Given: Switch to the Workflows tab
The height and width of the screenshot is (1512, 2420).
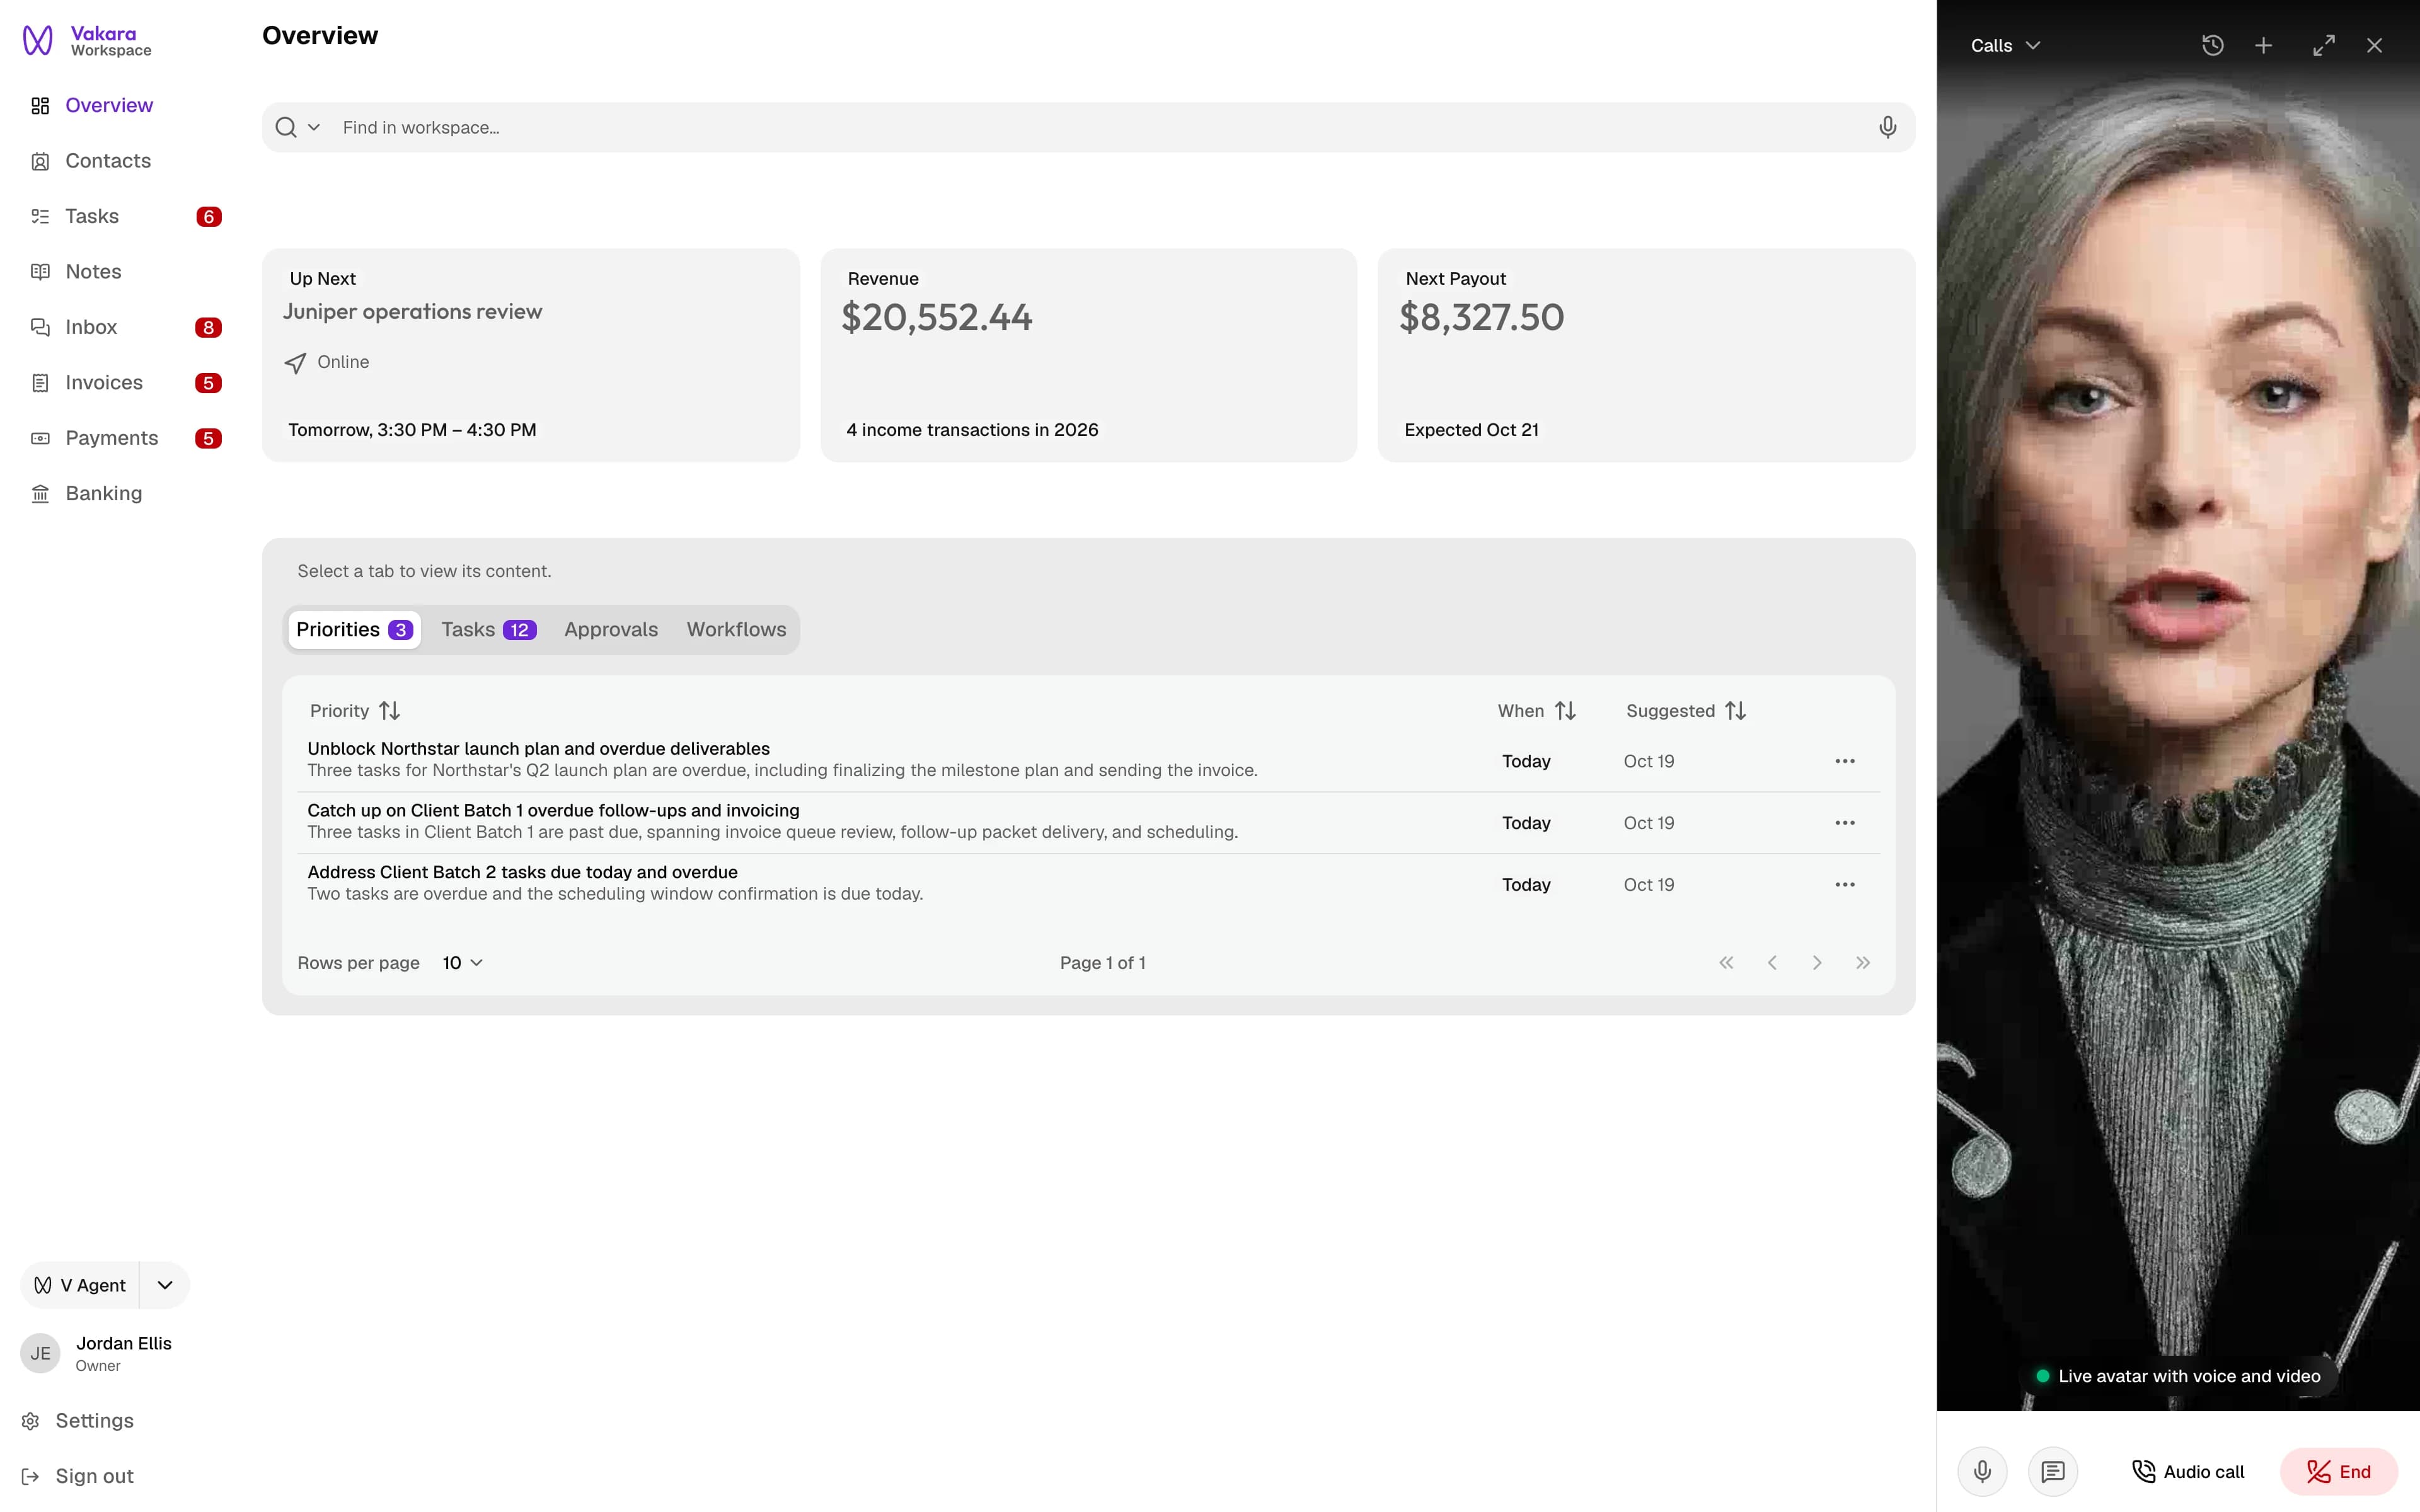Looking at the screenshot, I should (736, 630).
